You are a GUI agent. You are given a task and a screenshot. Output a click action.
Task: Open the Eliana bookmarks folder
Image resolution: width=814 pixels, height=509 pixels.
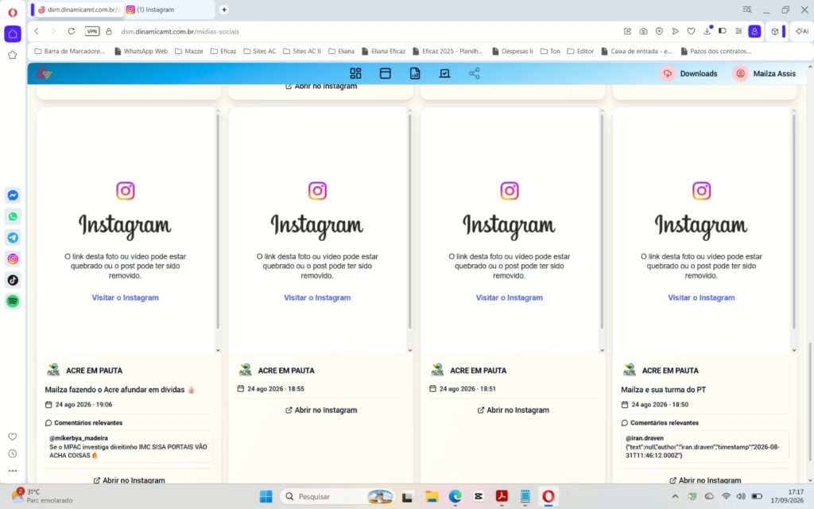click(341, 51)
